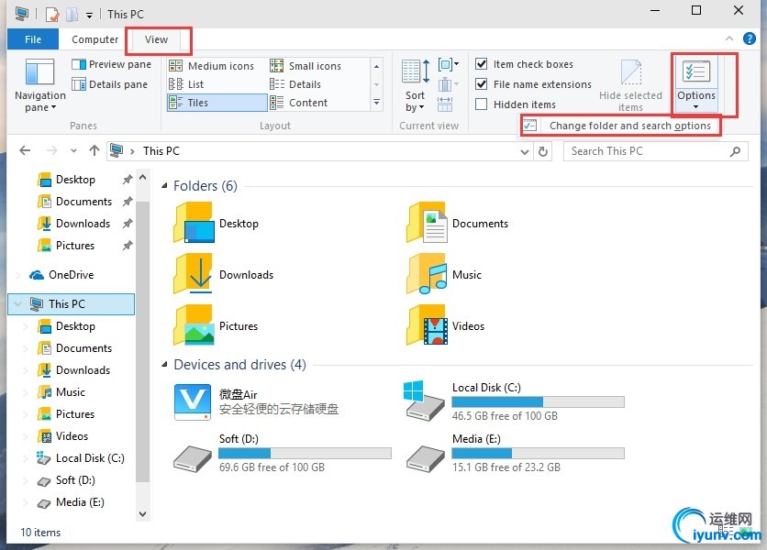Choose Change folder and search options
The height and width of the screenshot is (550, 767).
pyautogui.click(x=620, y=126)
